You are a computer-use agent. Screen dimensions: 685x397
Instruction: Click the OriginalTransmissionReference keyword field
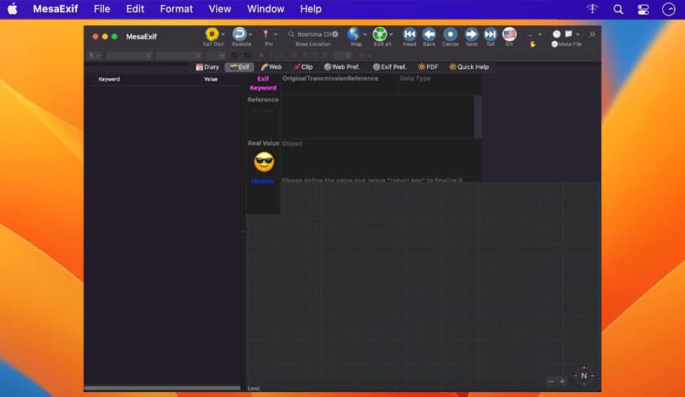point(339,84)
